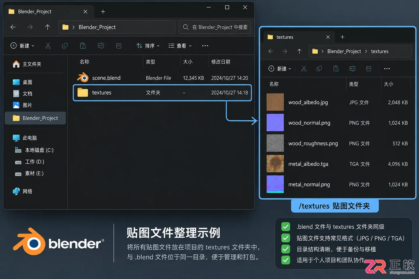The width and height of the screenshot is (419, 279).
Task: Go back in Blender_Project window
Action: [x=13, y=27]
